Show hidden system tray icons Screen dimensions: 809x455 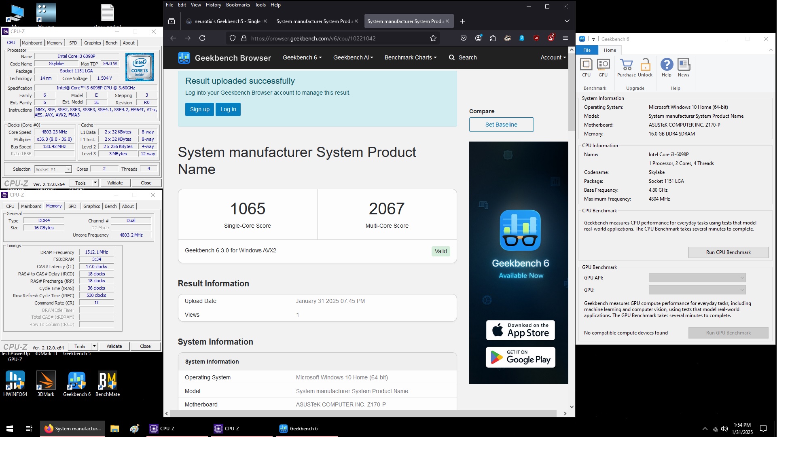[705, 429]
